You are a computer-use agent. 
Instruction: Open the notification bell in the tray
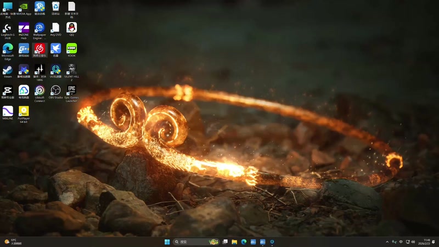[x=434, y=242]
